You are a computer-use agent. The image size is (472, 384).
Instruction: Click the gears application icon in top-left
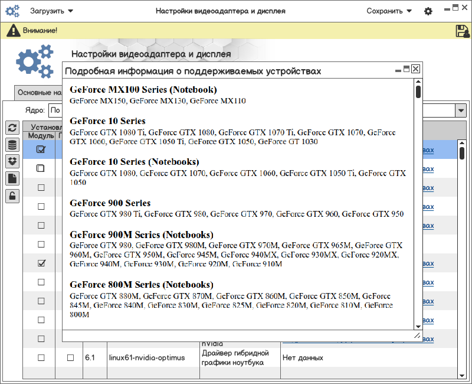coord(12,11)
